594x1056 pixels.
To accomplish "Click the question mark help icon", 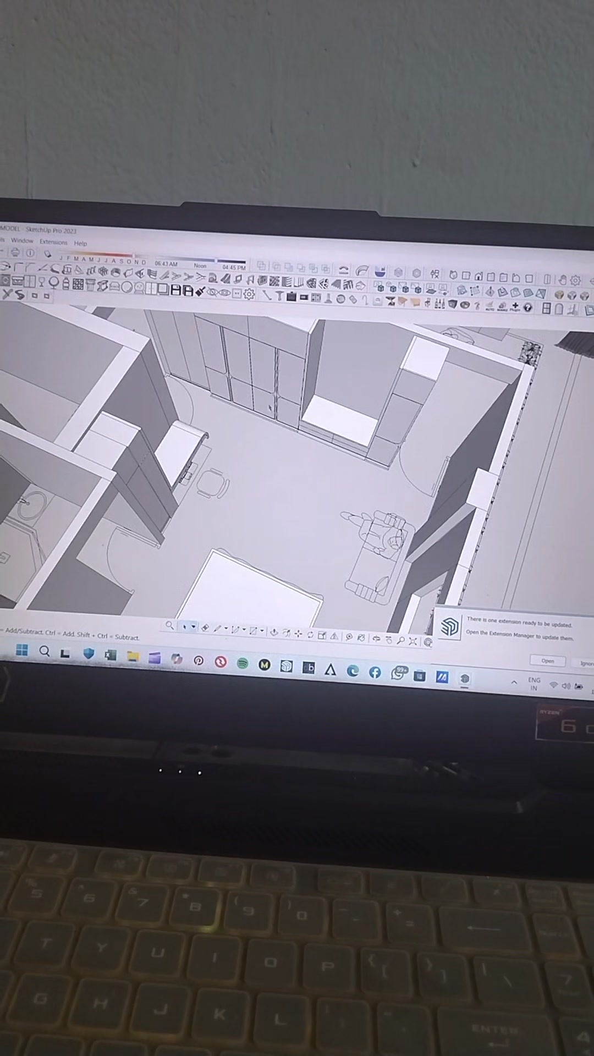I will coord(527,307).
